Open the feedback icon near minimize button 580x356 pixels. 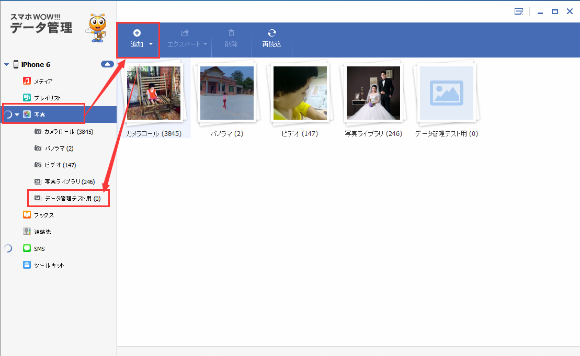[x=519, y=11]
